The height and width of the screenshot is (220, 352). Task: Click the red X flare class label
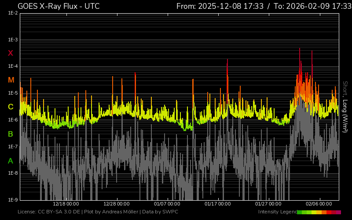click(x=11, y=53)
